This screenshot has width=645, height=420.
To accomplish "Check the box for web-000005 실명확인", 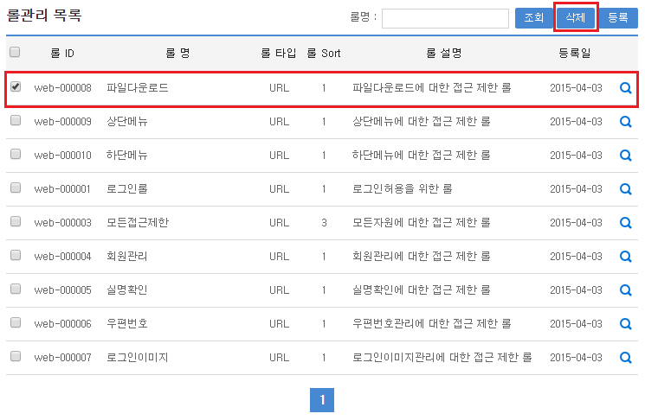I will (x=16, y=290).
